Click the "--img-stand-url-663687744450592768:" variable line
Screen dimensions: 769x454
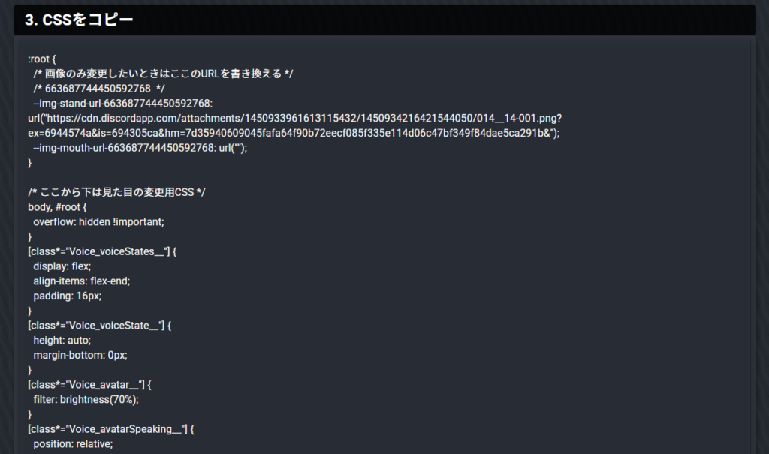[x=123, y=104]
